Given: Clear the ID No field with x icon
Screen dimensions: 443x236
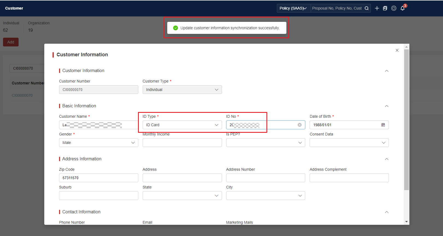Looking at the screenshot, I should (x=300, y=125).
